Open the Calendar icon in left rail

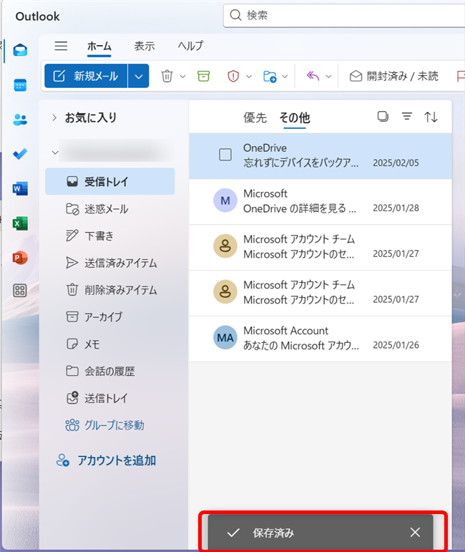(x=20, y=86)
